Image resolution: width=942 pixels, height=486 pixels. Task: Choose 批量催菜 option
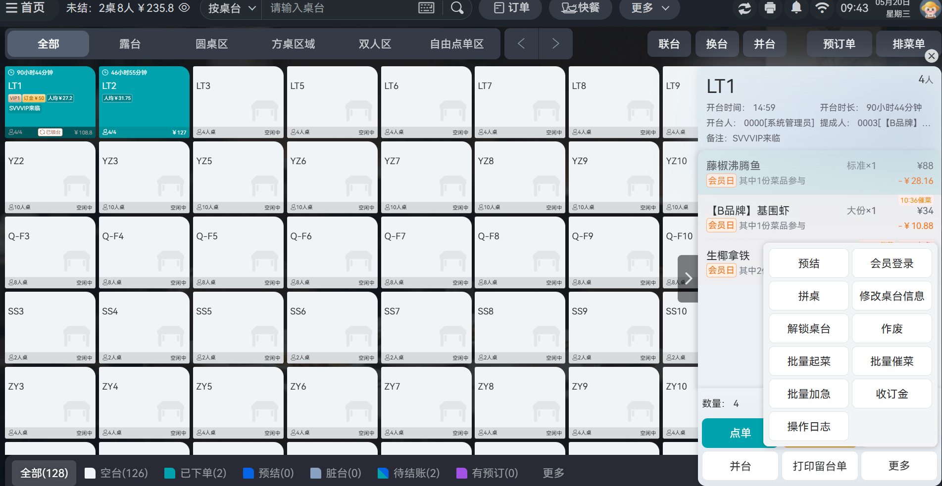click(x=892, y=361)
